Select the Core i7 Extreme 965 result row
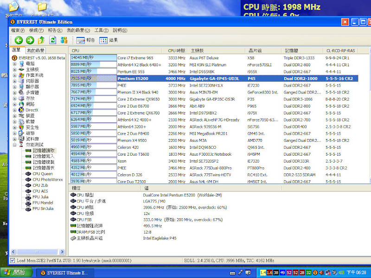 pos(135,58)
